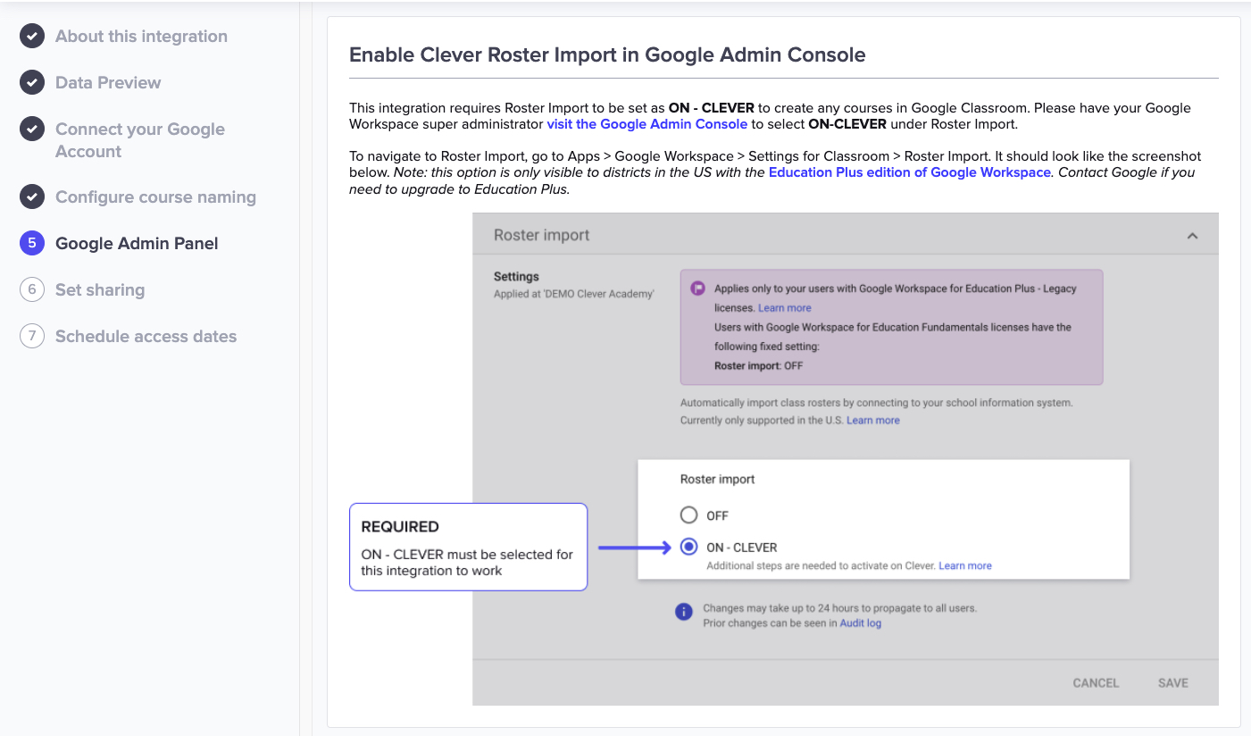Collapse the Roster import section chevron
The width and height of the screenshot is (1251, 736).
pyautogui.click(x=1191, y=235)
